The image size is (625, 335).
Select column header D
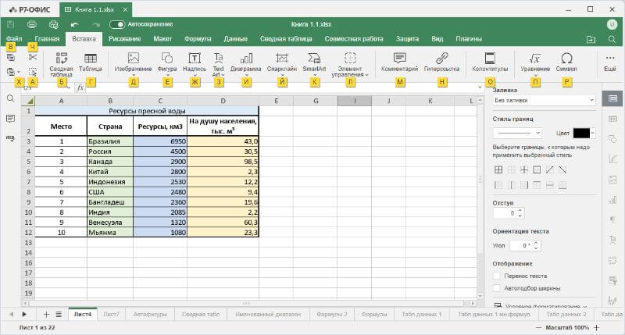(223, 102)
